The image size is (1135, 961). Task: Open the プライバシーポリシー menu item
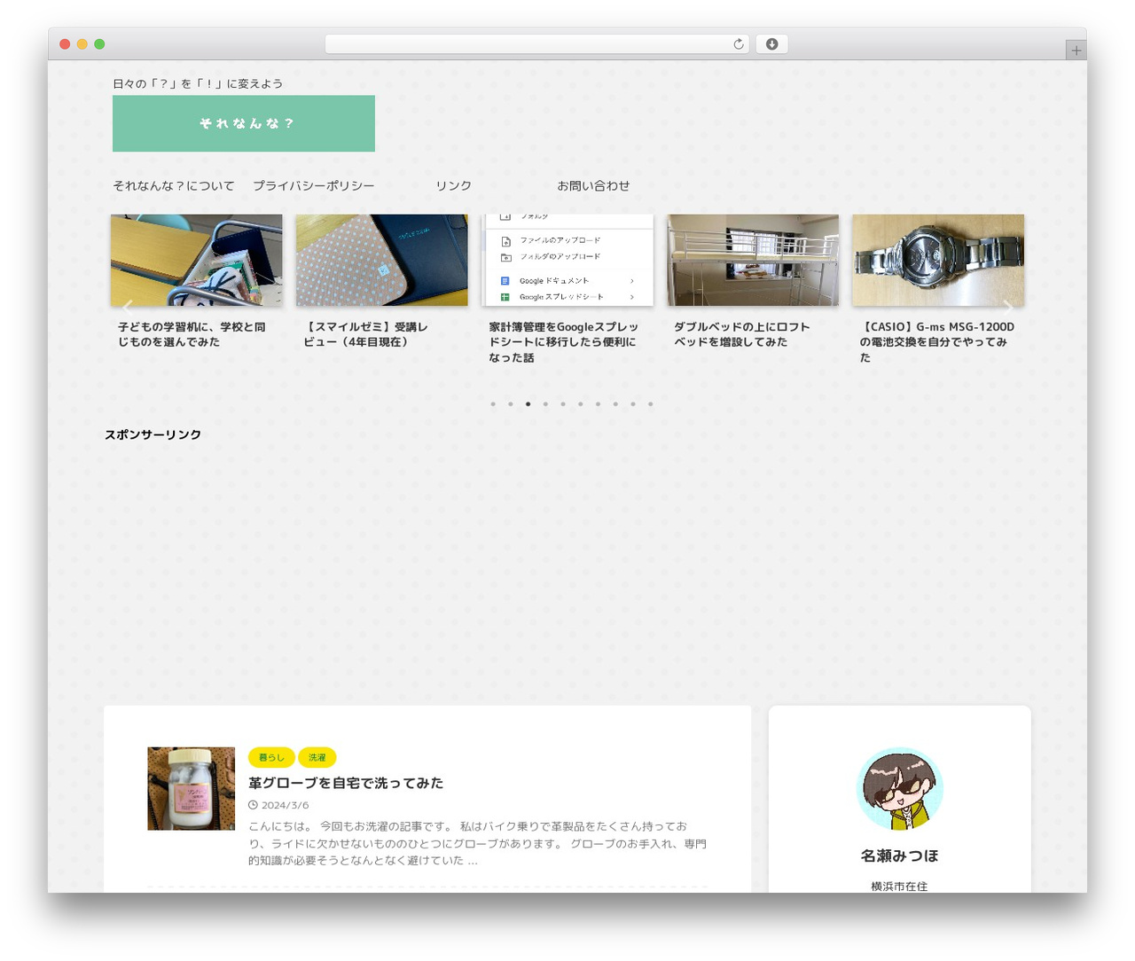point(314,186)
